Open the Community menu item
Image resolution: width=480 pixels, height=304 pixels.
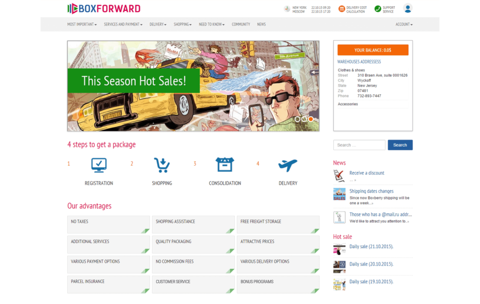point(240,24)
